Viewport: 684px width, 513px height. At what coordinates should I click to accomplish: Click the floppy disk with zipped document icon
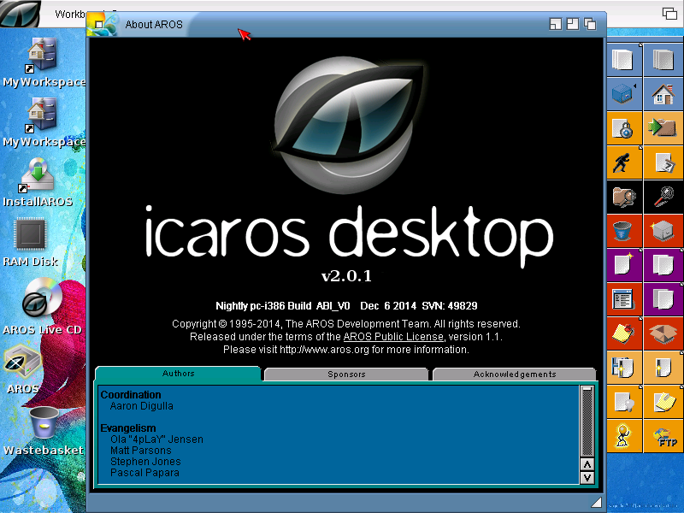[624, 367]
